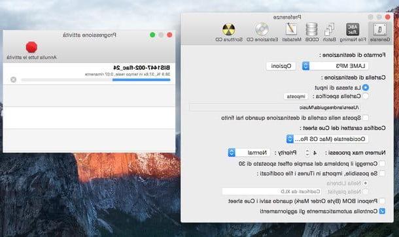Open the Occidentale (Mac OS Ro... encoding dropdown
399x237 pixels.
pos(327,139)
